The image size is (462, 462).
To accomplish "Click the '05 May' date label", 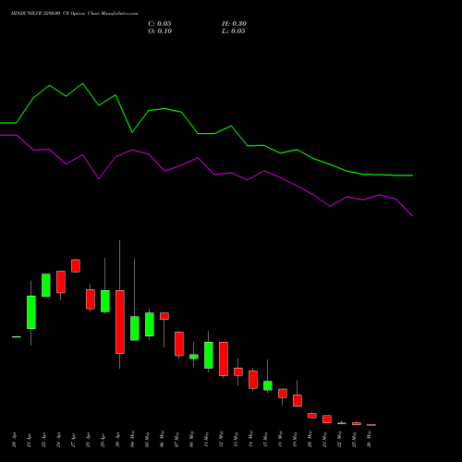I will (x=147, y=439).
